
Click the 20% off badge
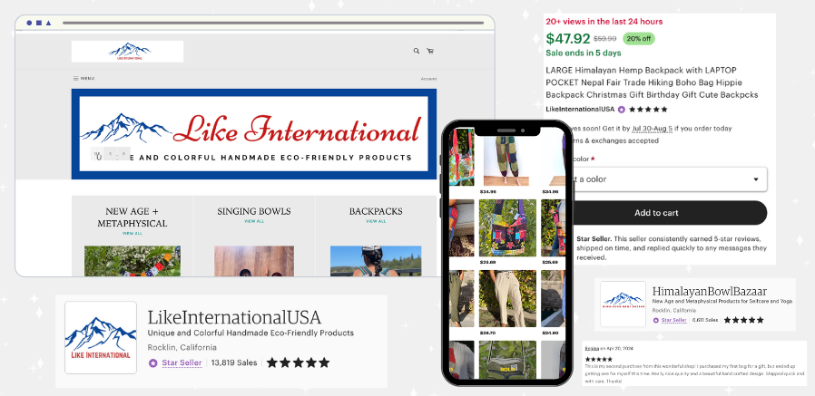point(639,39)
